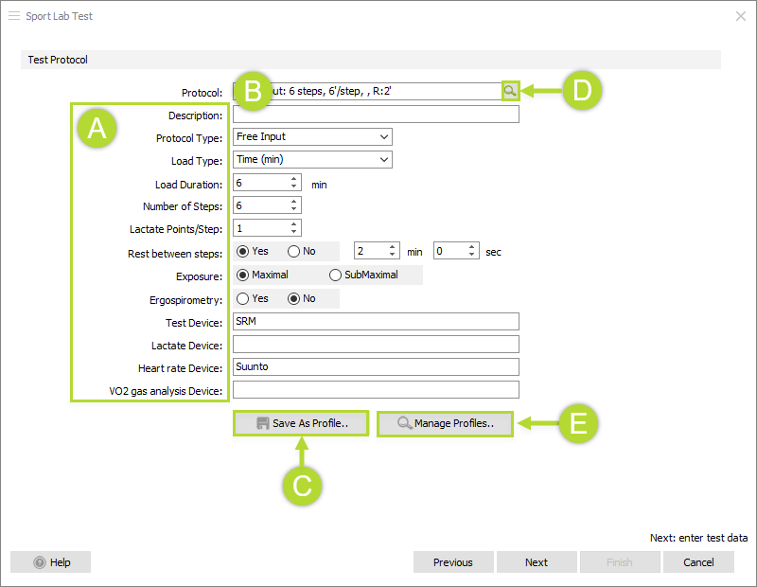Screen dimensions: 757x587
Task: Click the Heart rate Device field with Suunto
Action: click(x=376, y=366)
